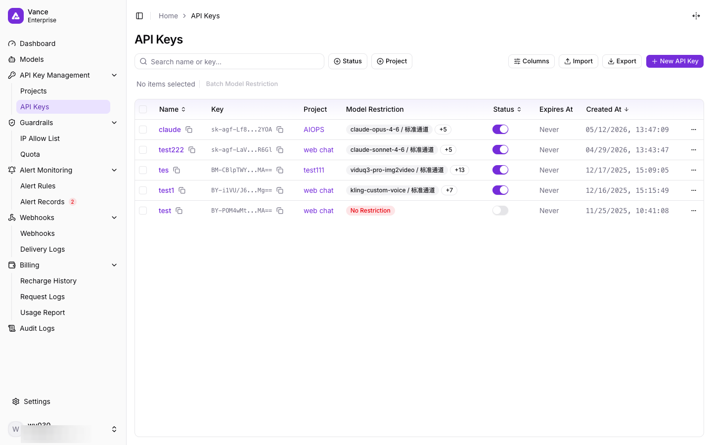Screen dimensions: 712x445
Task: Click the Settings gear icon
Action: pyautogui.click(x=16, y=401)
